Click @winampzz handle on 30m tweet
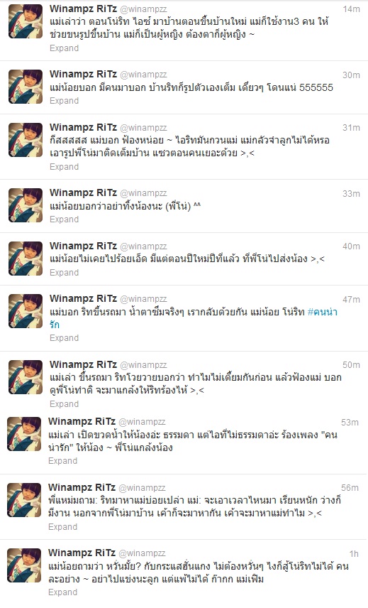The image size is (368, 608). tap(143, 75)
